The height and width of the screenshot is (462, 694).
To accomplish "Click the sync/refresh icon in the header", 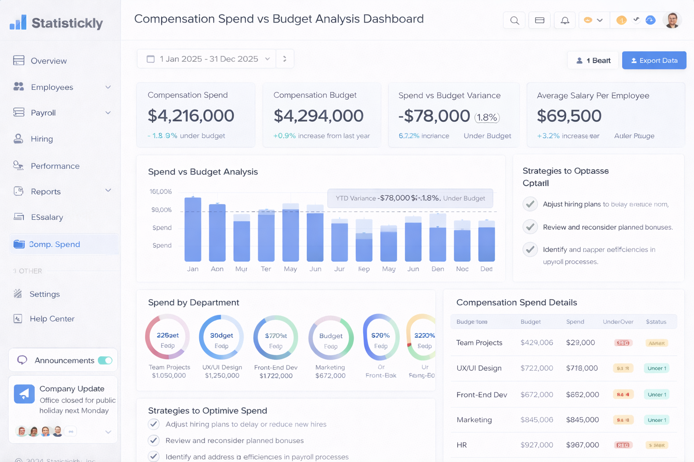I will (x=651, y=20).
